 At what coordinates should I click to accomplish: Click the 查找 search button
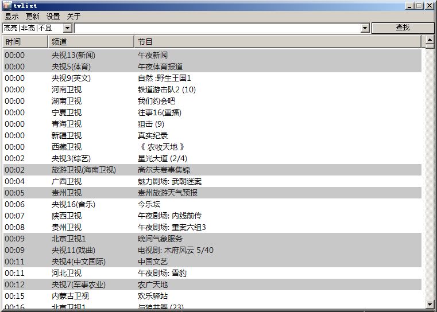click(403, 28)
